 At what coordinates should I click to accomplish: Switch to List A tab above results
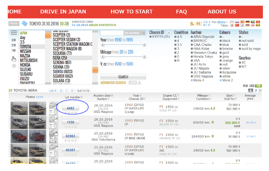[53, 91]
